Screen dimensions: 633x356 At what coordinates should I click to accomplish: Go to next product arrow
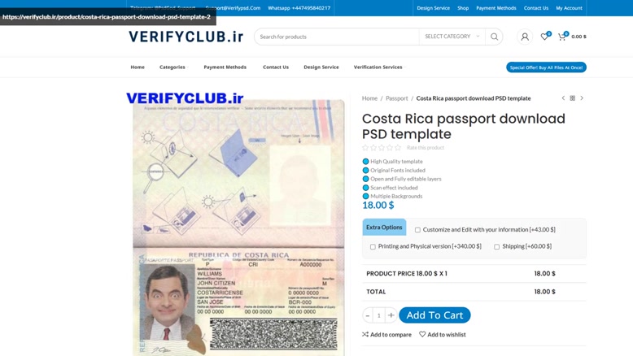tap(582, 98)
